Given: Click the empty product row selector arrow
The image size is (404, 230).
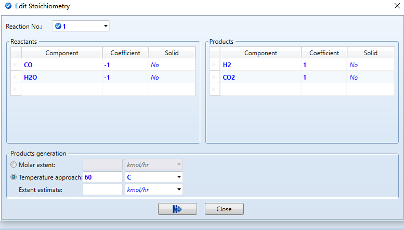Looking at the screenshot, I should [x=215, y=90].
